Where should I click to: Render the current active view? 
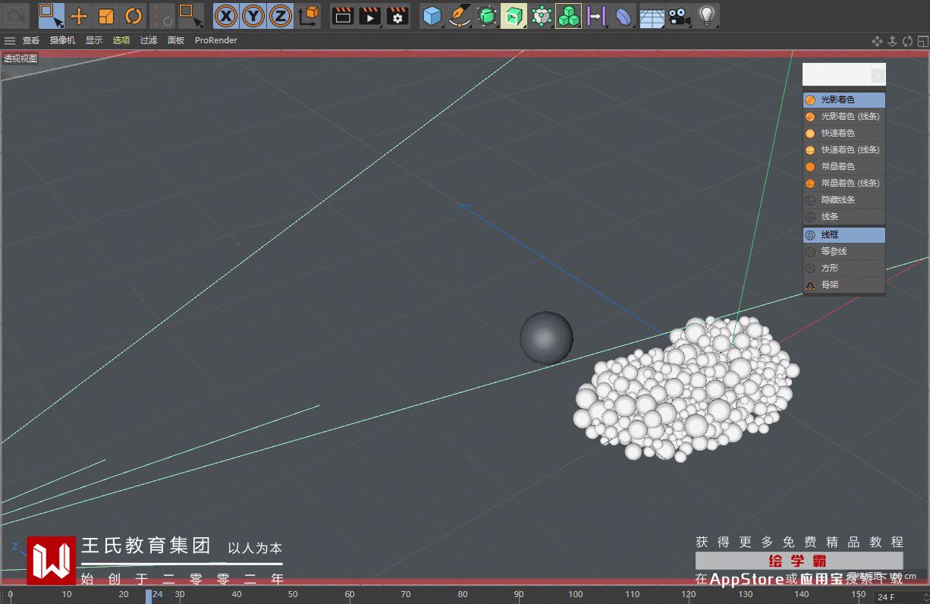tap(343, 16)
